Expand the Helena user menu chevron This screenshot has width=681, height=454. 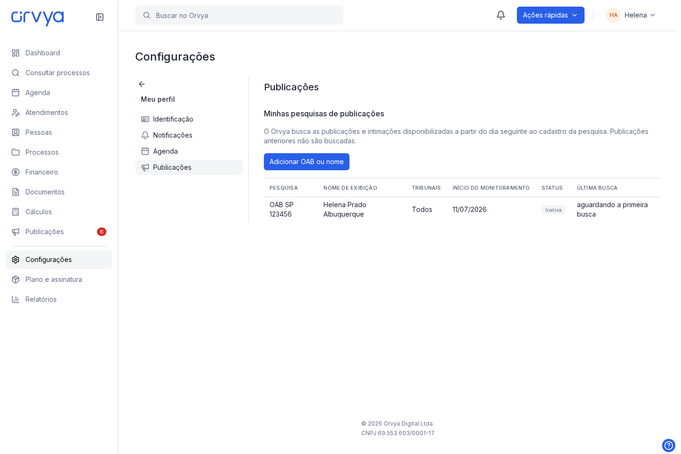pos(653,15)
